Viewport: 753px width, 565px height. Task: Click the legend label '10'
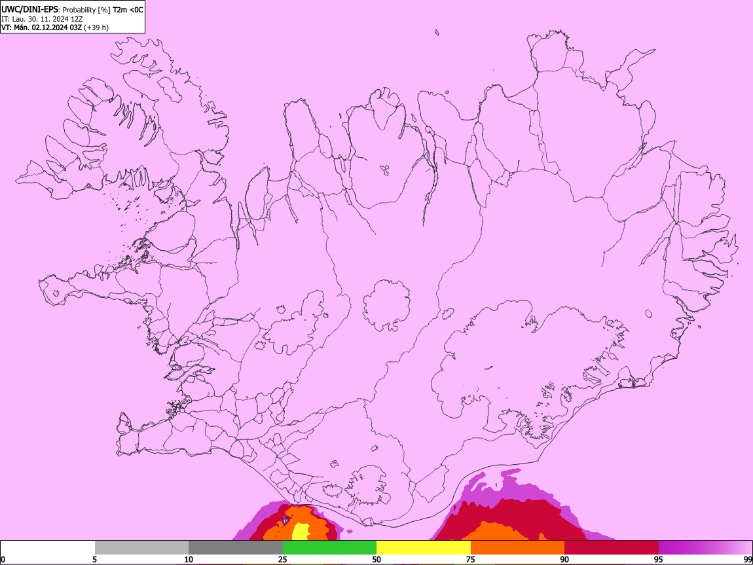[x=189, y=559]
